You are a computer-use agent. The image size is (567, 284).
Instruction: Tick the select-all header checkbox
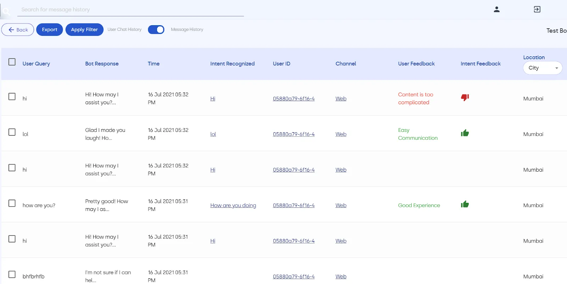coord(12,62)
